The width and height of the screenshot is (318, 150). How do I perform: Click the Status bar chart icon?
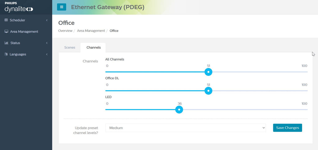pyautogui.click(x=7, y=43)
